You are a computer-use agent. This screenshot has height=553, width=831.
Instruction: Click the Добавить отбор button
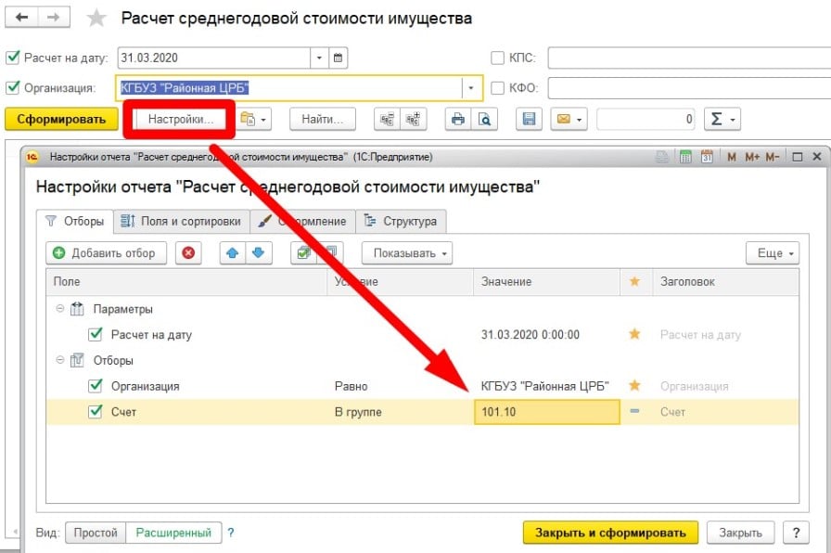[x=106, y=252]
